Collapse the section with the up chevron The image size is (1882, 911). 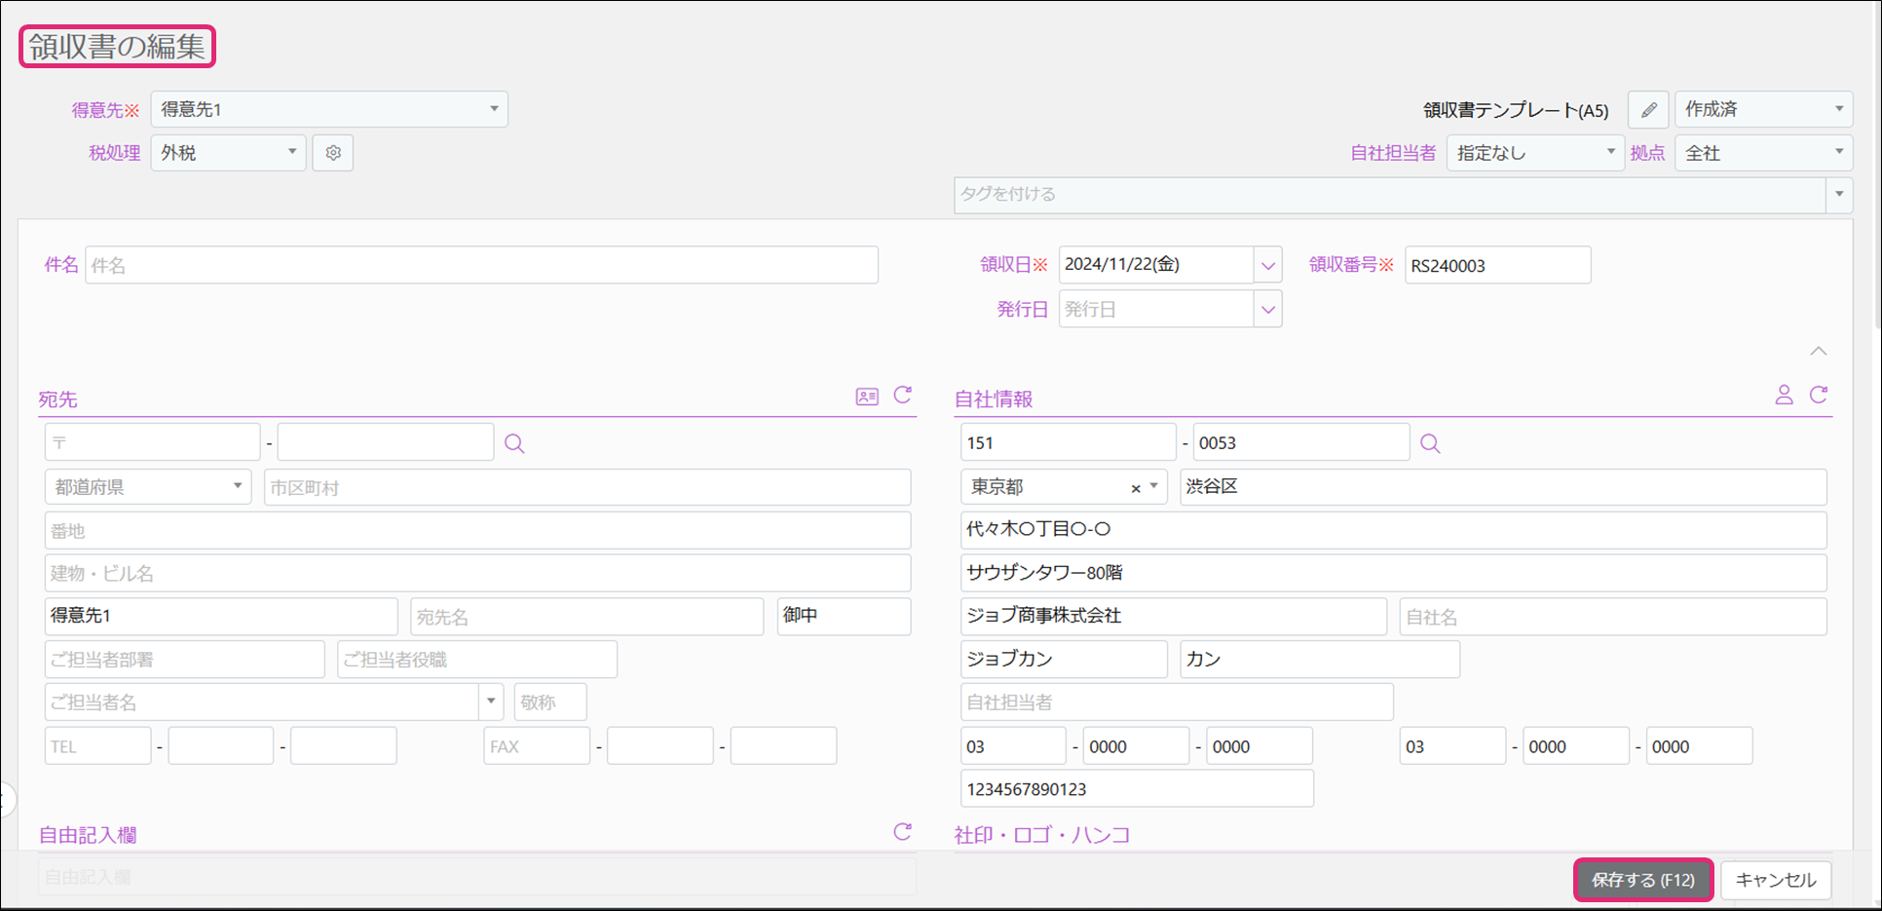(x=1819, y=351)
